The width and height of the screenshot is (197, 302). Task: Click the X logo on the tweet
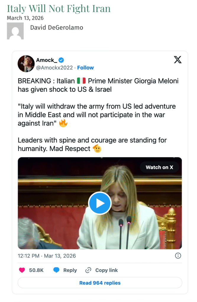click(177, 60)
